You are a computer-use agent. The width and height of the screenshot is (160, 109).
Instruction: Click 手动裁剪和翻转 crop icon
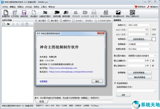[96, 21]
